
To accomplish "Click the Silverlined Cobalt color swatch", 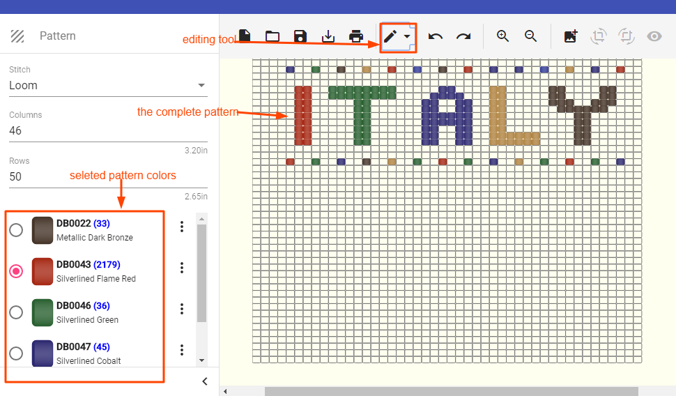I will [43, 353].
